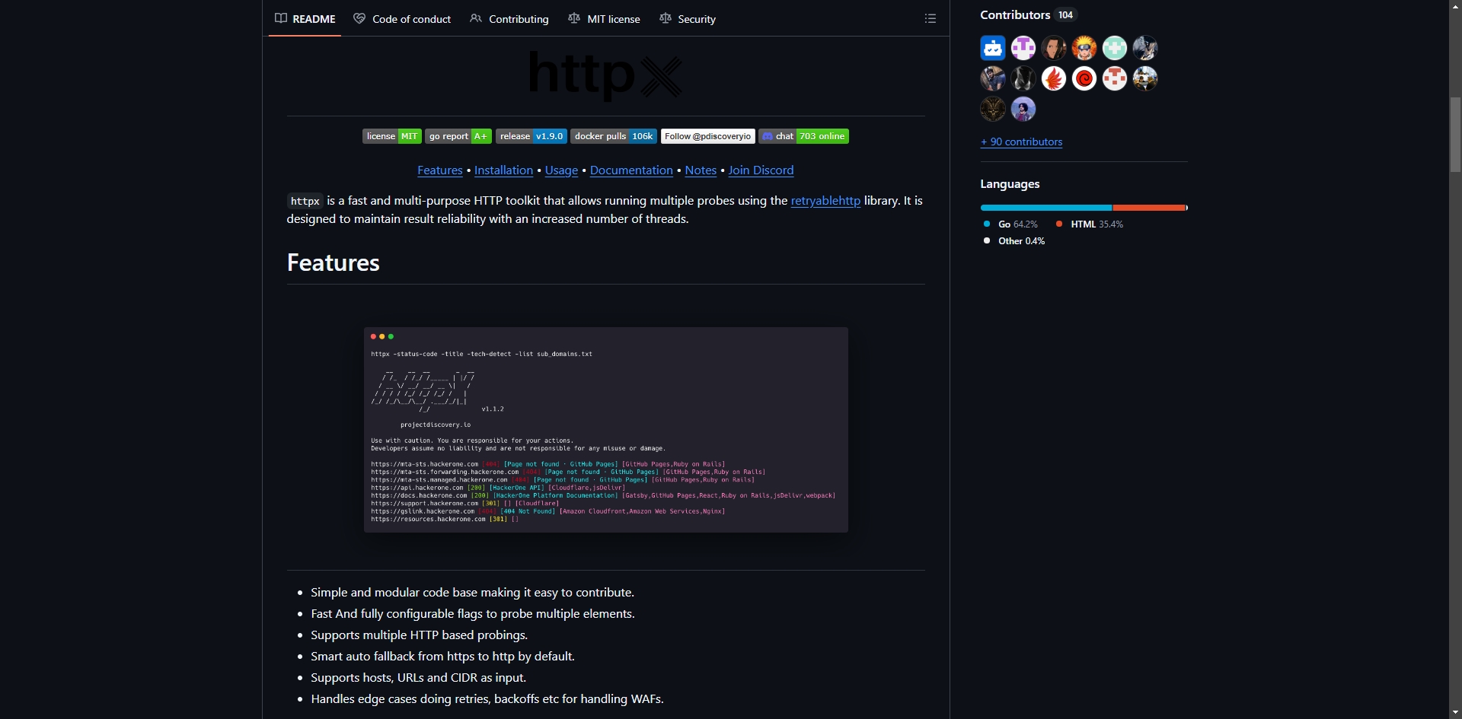The height and width of the screenshot is (719, 1462).
Task: Open the Join Discord link
Action: click(761, 170)
